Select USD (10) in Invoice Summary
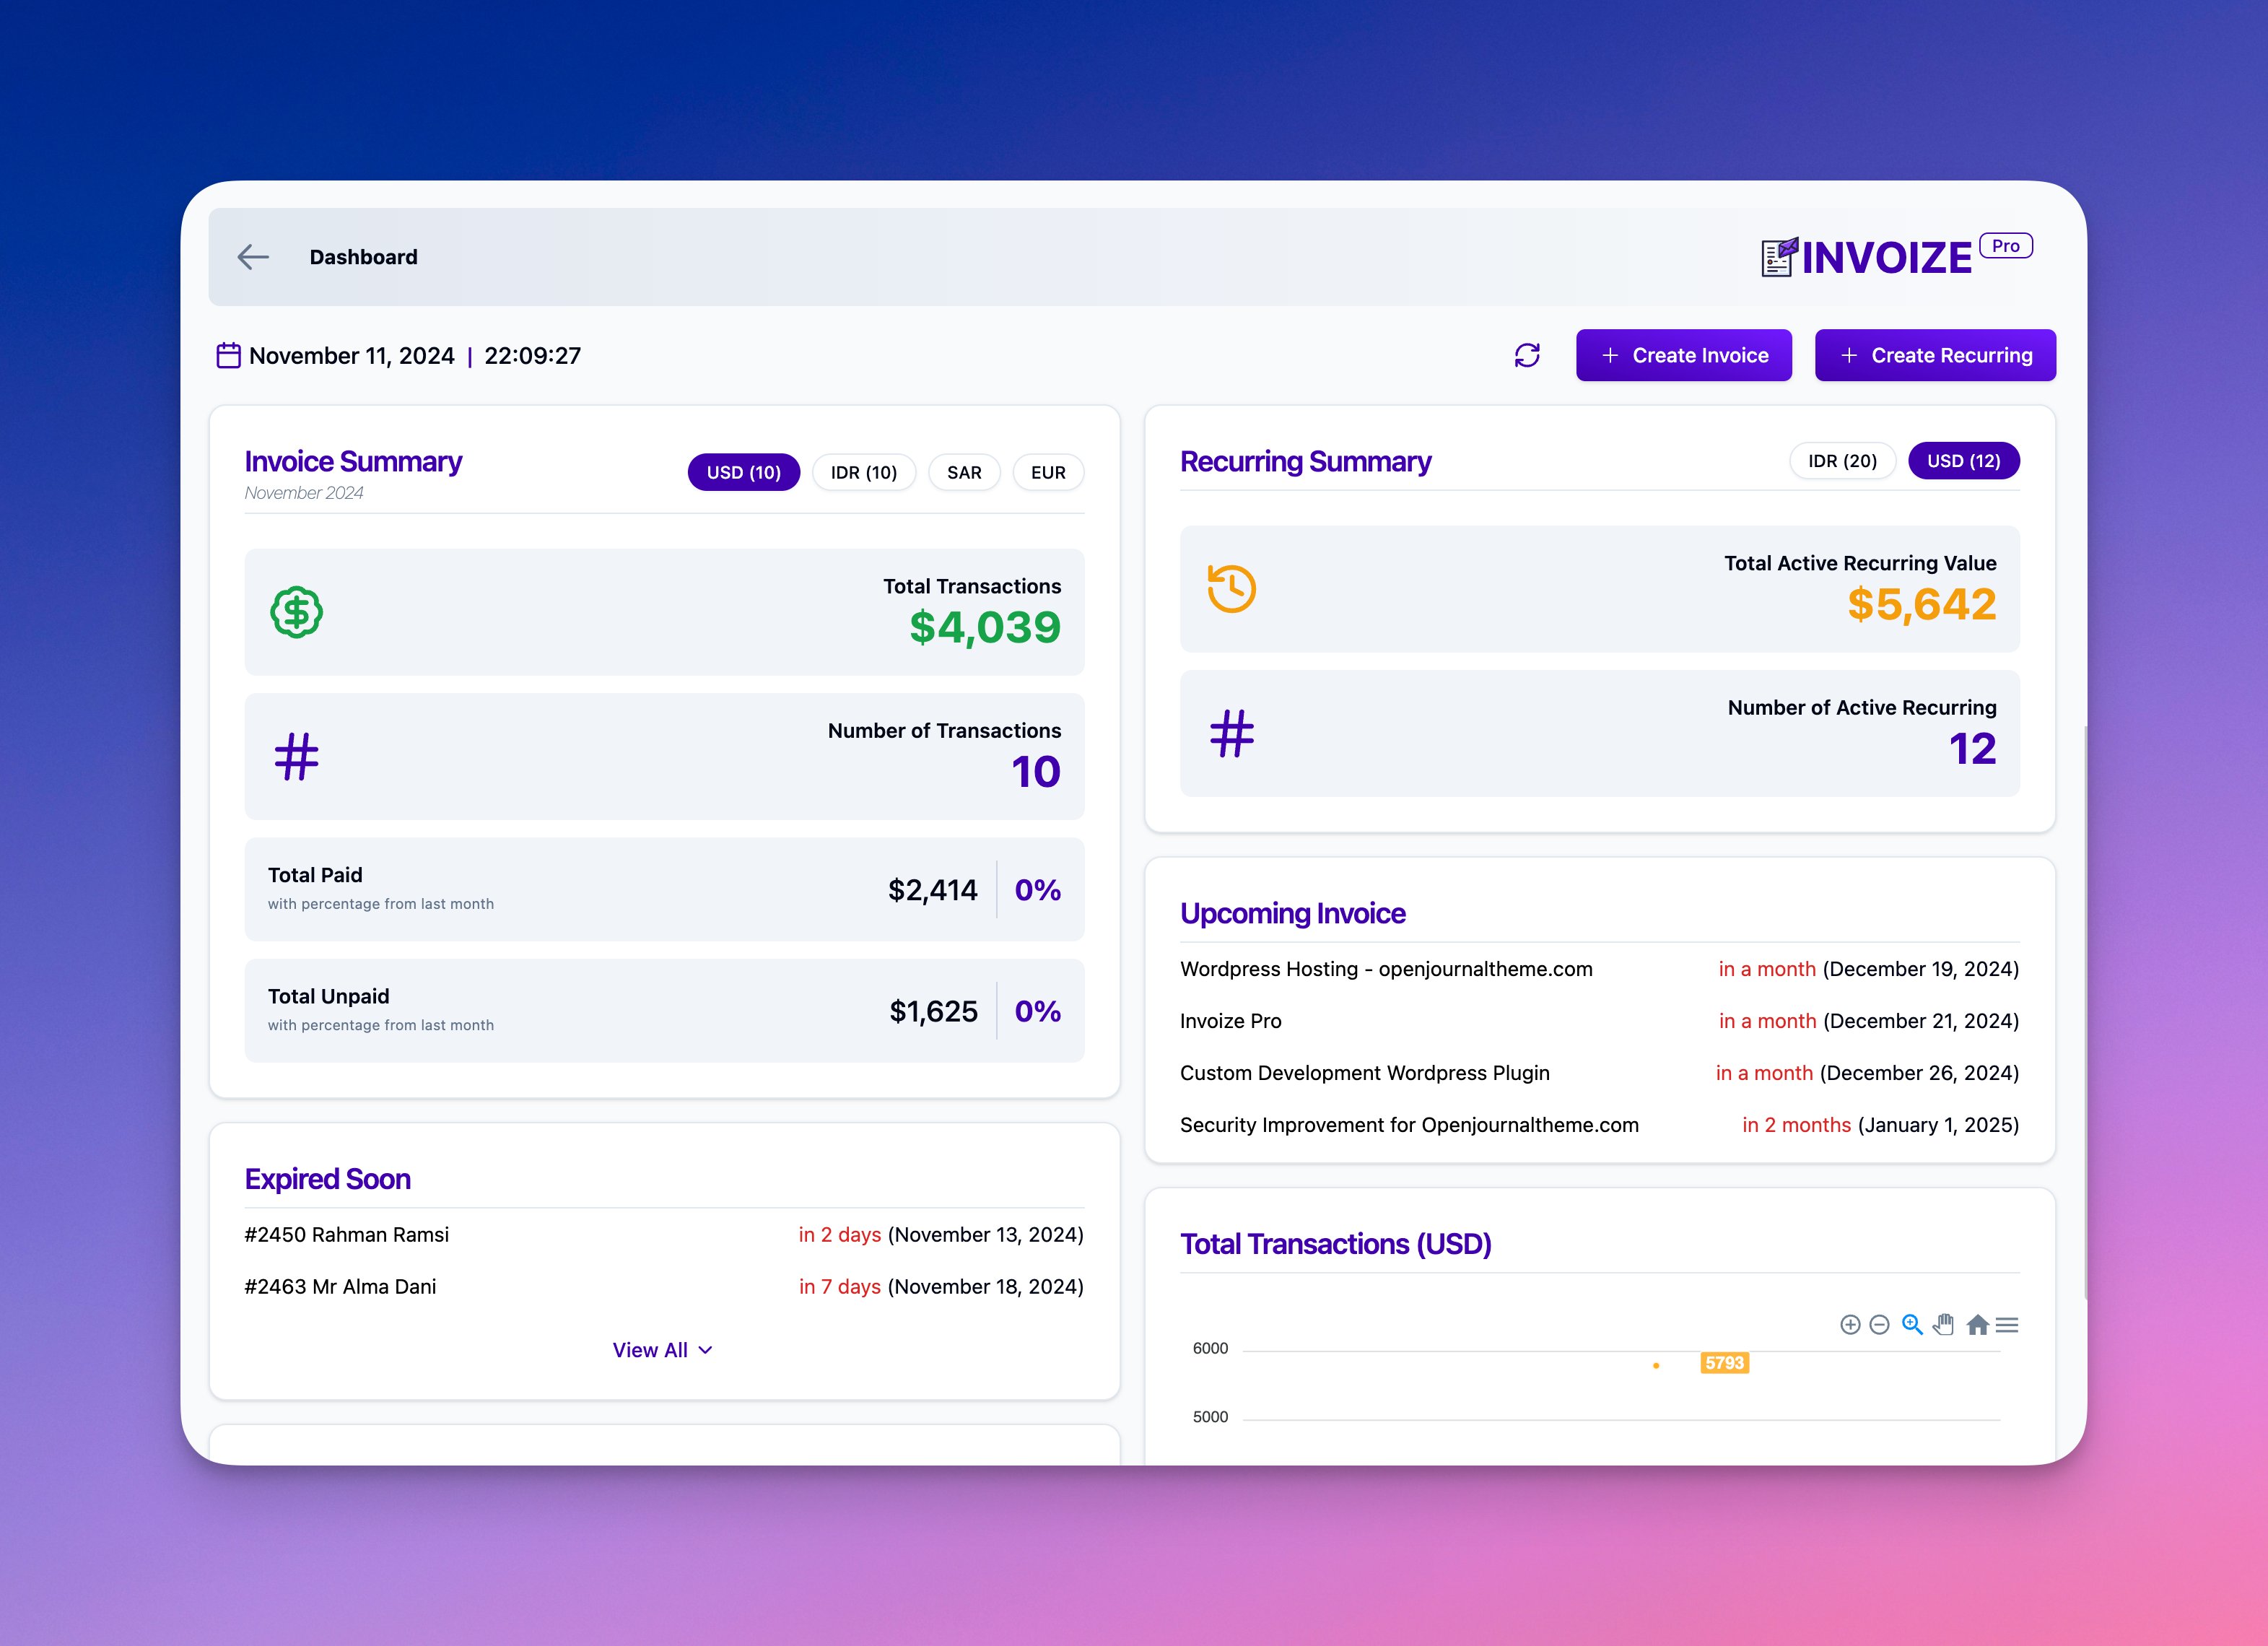The height and width of the screenshot is (1646, 2268). (743, 472)
